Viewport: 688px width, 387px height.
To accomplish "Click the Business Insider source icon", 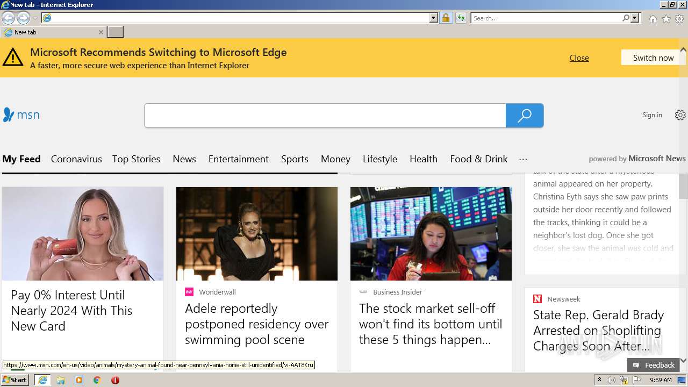I will tap(363, 292).
